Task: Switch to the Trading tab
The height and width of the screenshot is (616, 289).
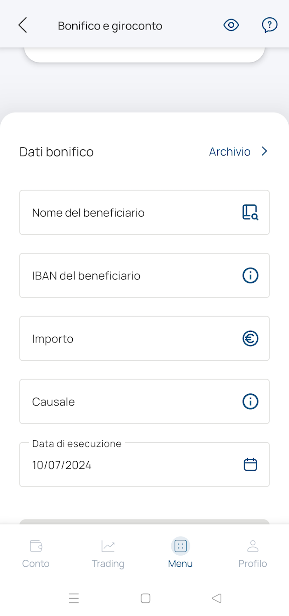Action: (108, 554)
